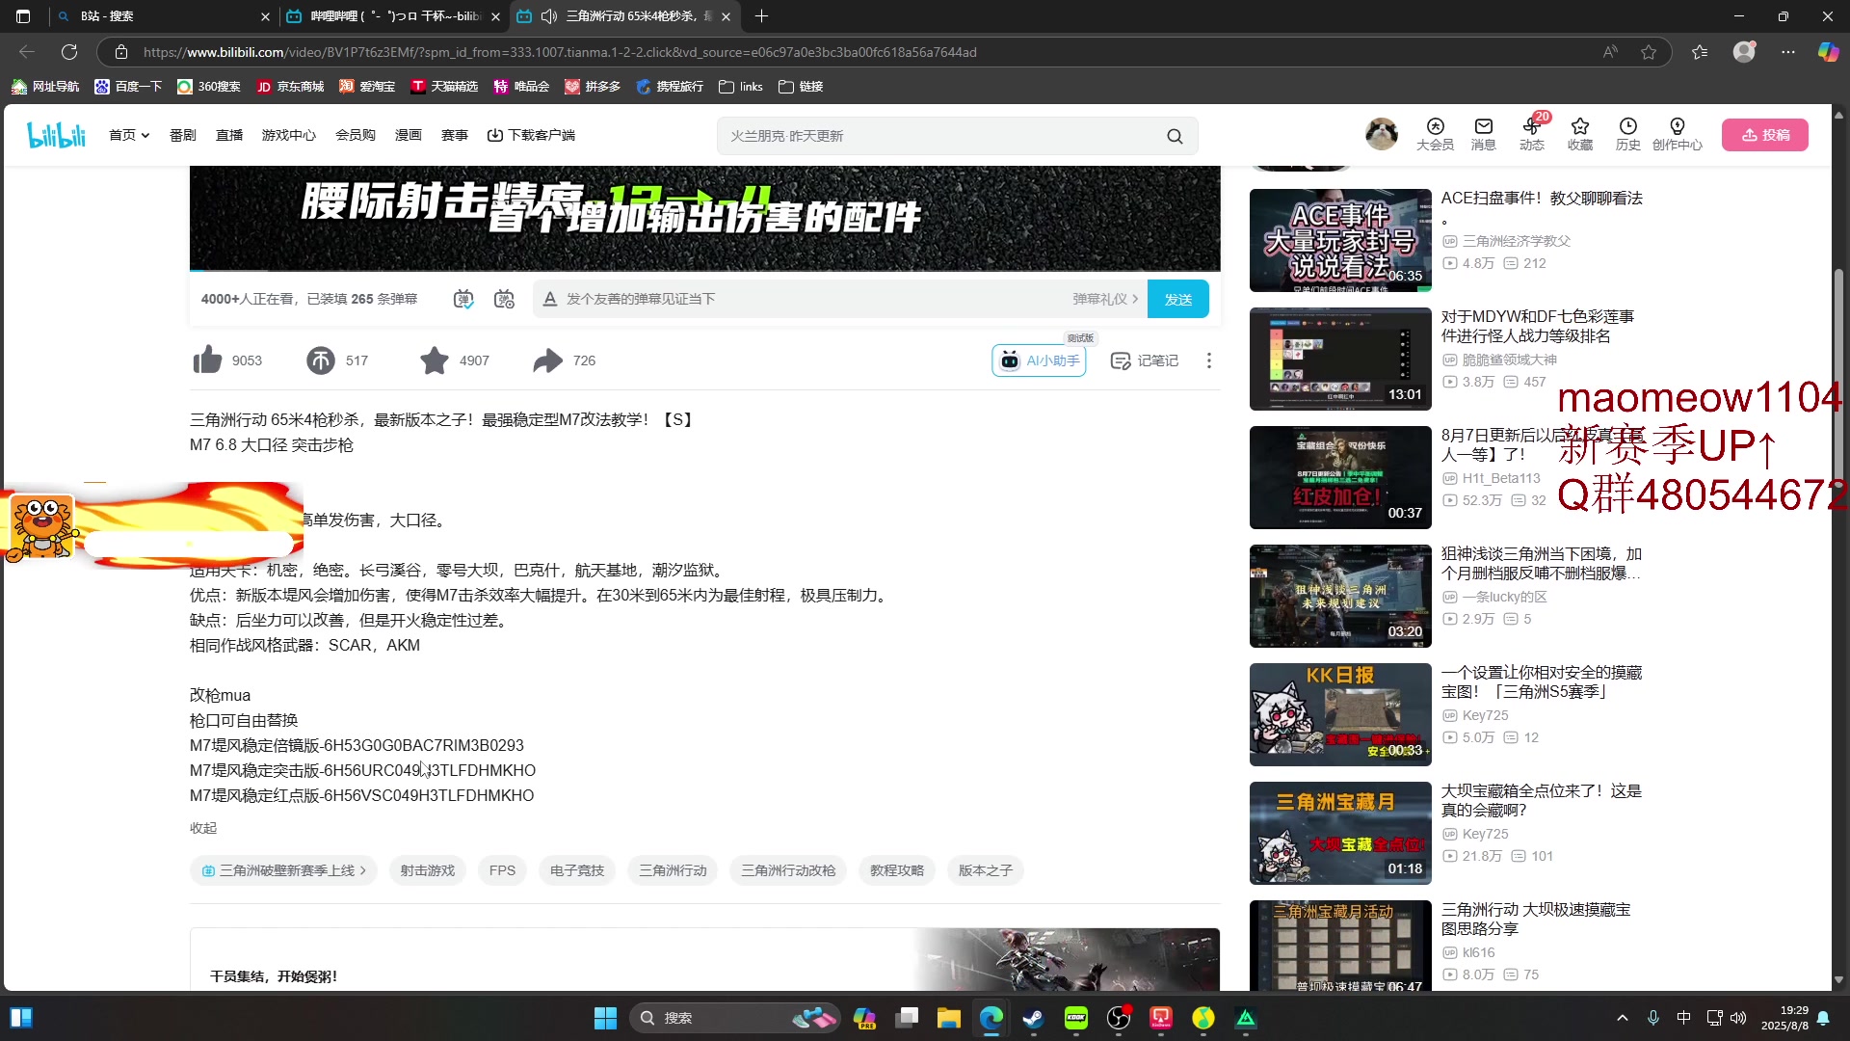
Task: Select 版本之子 tag
Action: pos(986,870)
